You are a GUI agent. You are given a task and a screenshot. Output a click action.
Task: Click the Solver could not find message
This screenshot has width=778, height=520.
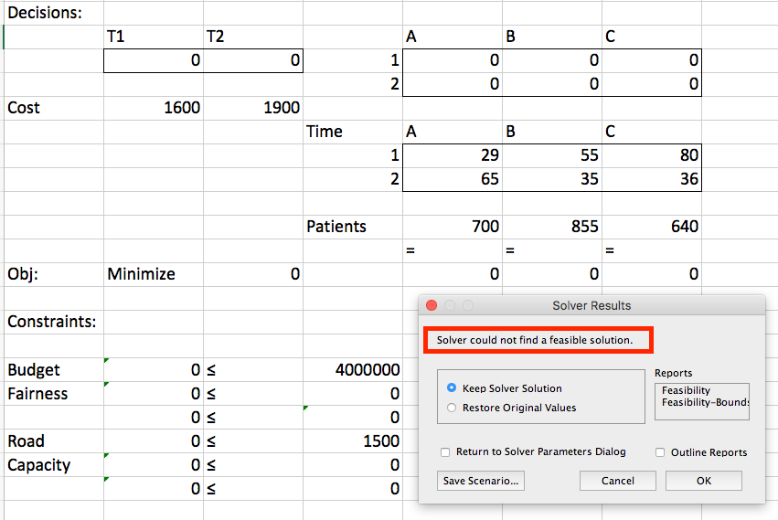point(535,340)
